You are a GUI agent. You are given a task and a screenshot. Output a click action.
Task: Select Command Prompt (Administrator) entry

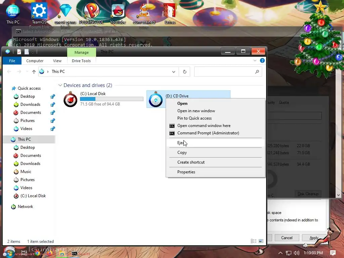[x=215, y=133]
